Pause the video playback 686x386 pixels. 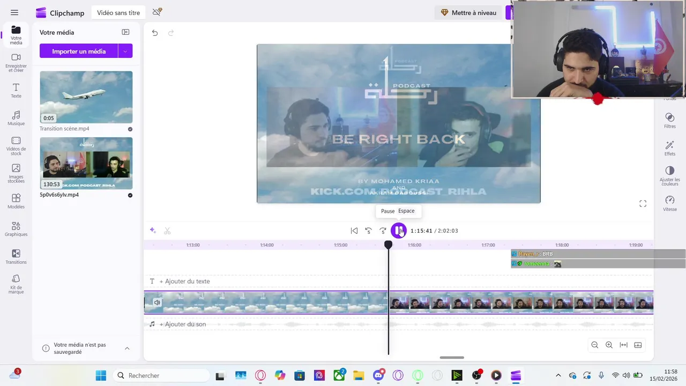coord(398,231)
